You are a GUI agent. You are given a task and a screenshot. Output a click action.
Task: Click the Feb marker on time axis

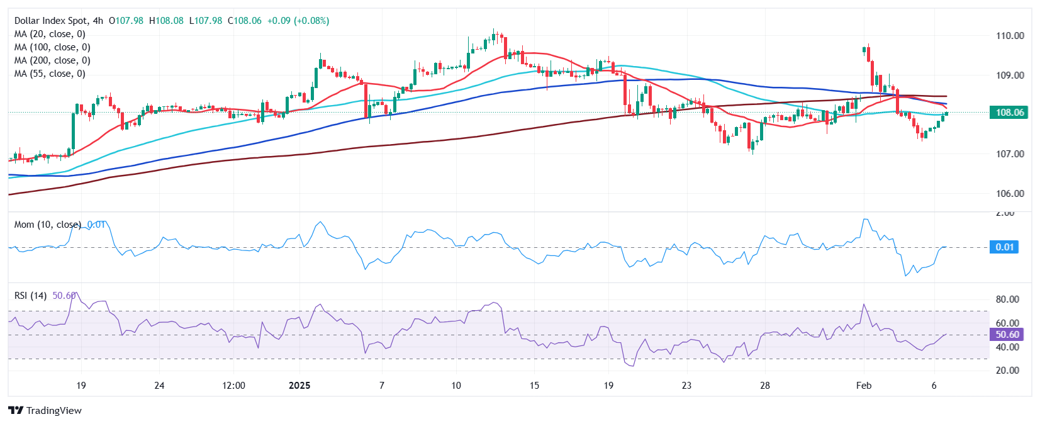click(x=864, y=386)
